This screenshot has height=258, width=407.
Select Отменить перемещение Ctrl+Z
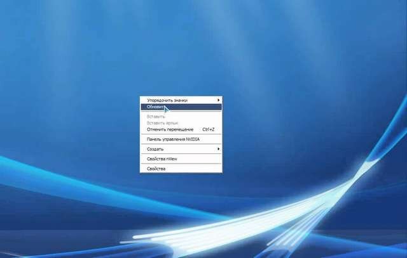pyautogui.click(x=181, y=129)
